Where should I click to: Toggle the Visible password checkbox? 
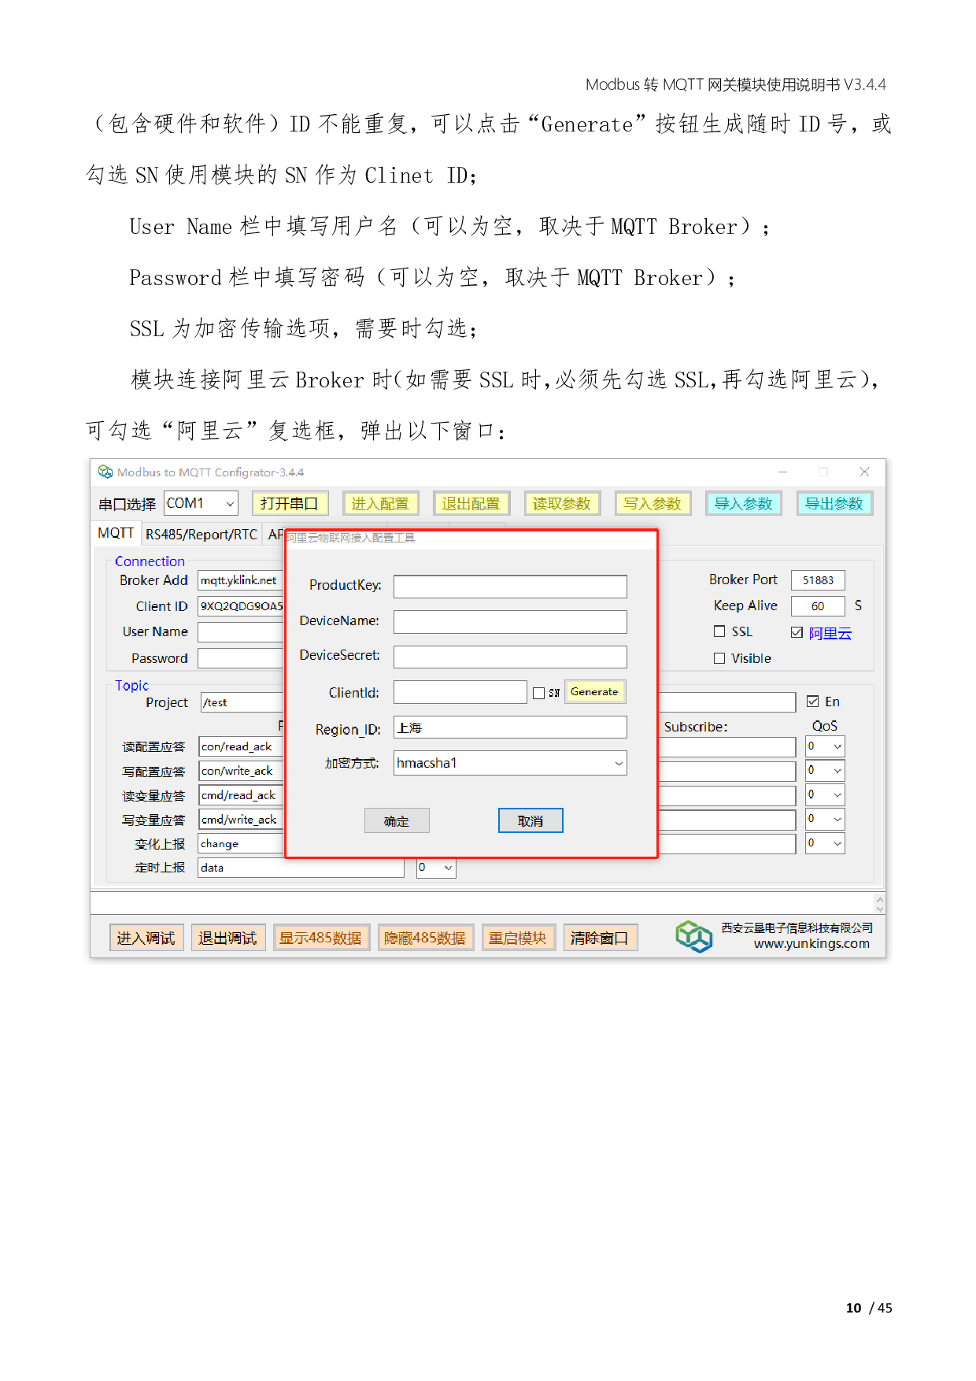pyautogui.click(x=719, y=658)
